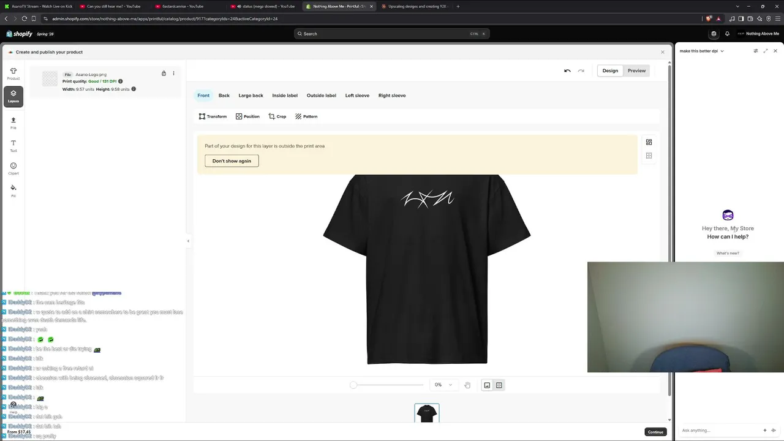Select the Outside label placement tab

point(322,96)
